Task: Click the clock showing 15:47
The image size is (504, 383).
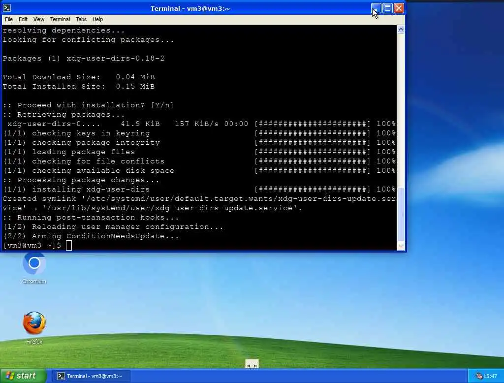Action: [x=490, y=376]
